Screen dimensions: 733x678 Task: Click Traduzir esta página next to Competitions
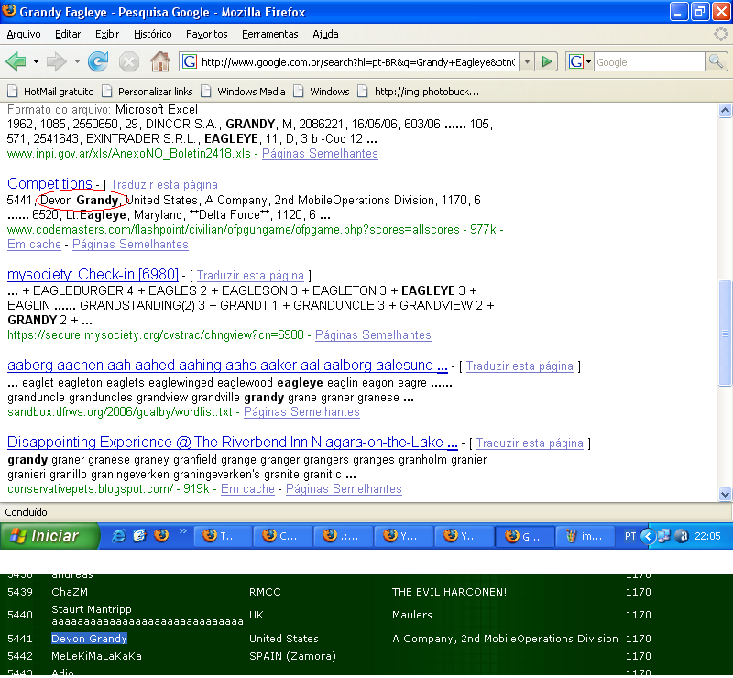[164, 185]
